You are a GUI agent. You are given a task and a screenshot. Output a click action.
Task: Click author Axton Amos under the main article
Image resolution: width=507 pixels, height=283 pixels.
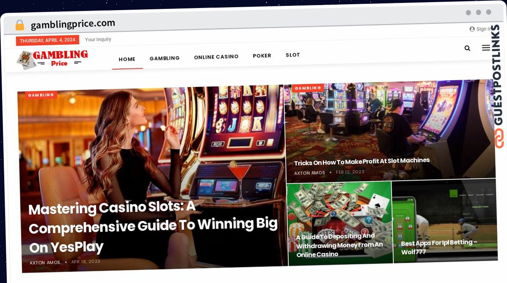pyautogui.click(x=45, y=263)
